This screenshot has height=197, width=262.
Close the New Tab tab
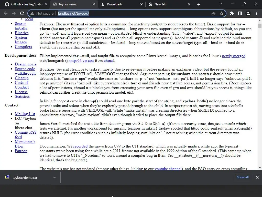(189, 4)
